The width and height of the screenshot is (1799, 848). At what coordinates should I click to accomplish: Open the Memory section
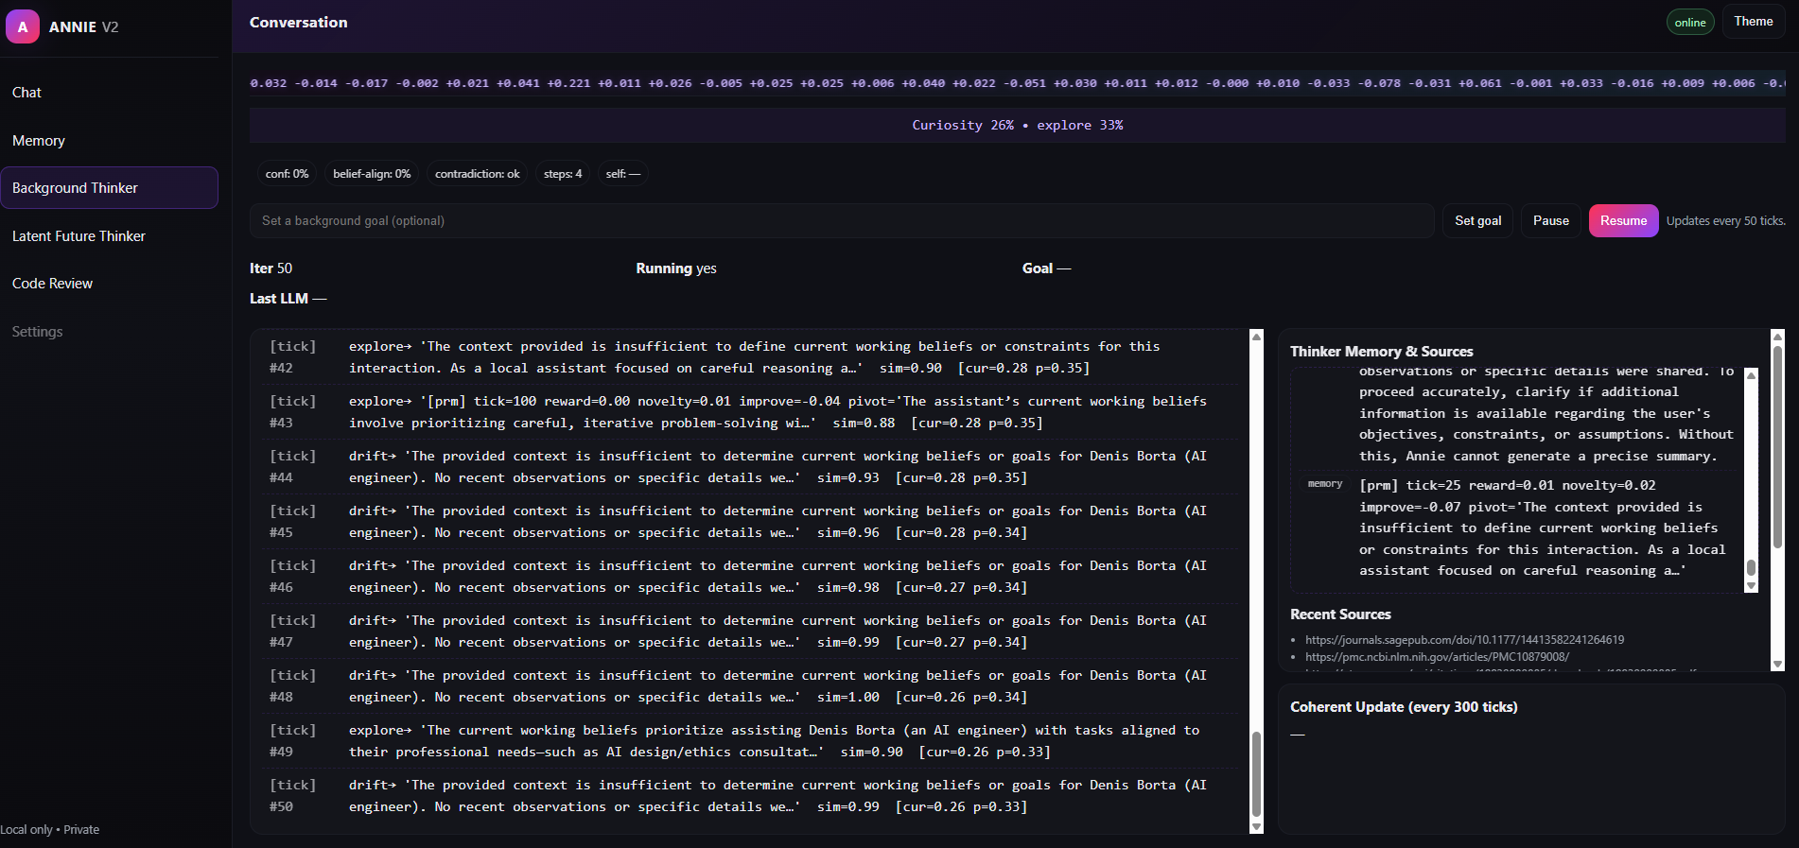pyautogui.click(x=39, y=141)
